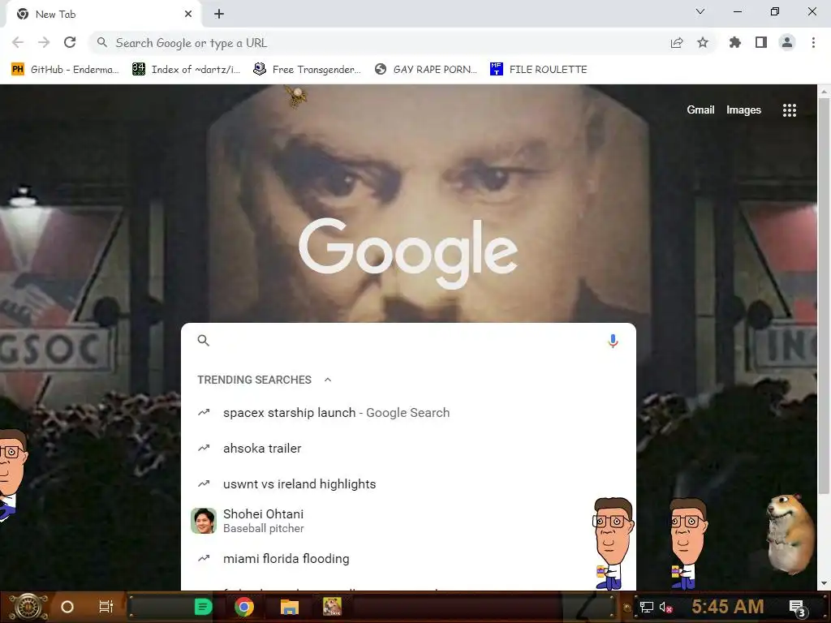Unmute via the muted speaker tray icon
831x623 pixels.
coord(665,607)
